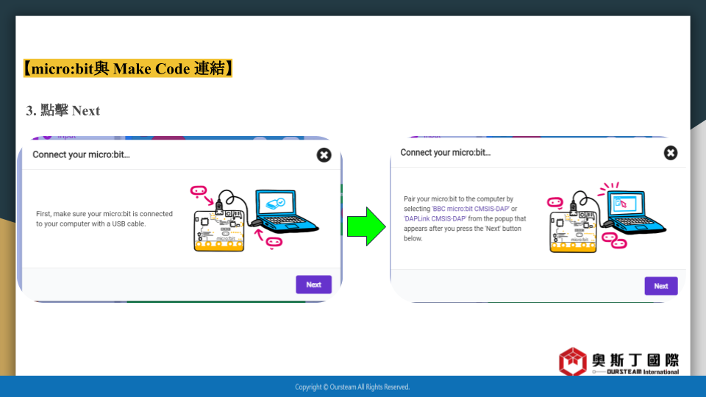Screen dimensions: 706x397
Task: Click Next in the Pair your micro:bit dialog
Action: point(661,286)
